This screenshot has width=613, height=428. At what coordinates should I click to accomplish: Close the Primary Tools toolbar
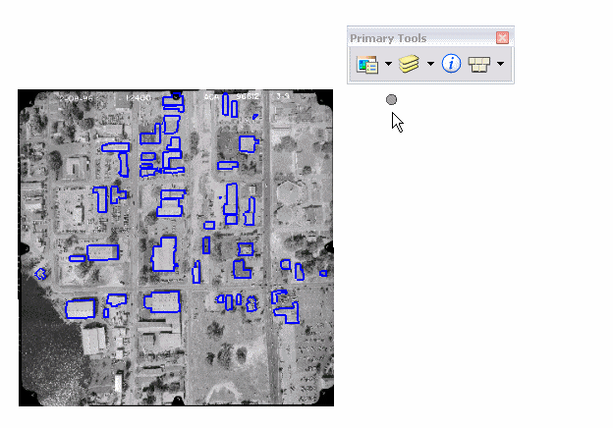[502, 38]
